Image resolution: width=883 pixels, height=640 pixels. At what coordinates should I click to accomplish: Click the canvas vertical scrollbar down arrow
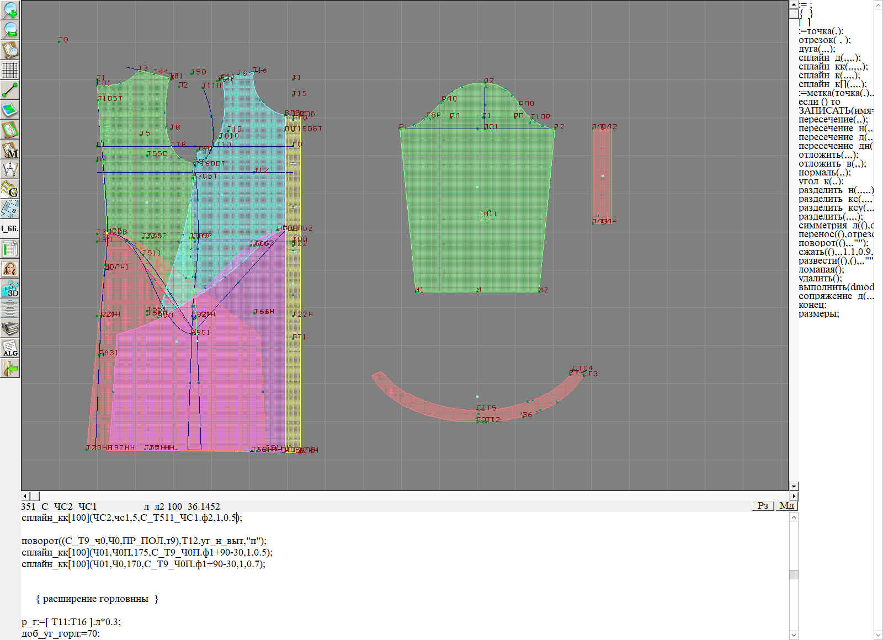[794, 486]
